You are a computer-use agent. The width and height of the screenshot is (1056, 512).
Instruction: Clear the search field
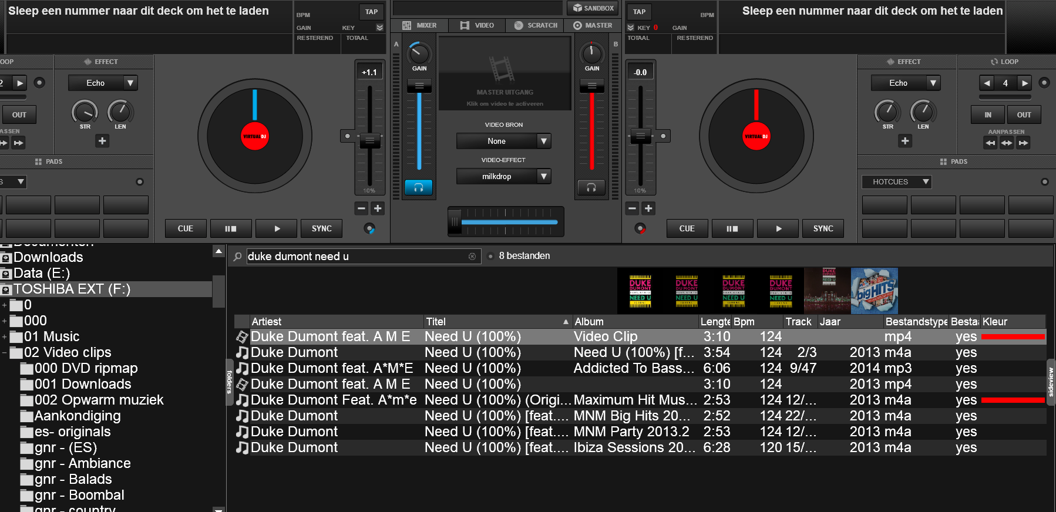tap(472, 257)
